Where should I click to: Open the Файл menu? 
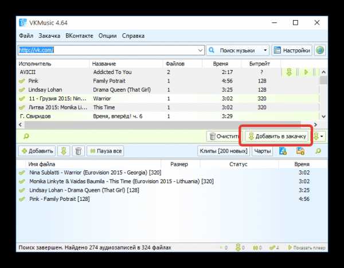(26, 36)
